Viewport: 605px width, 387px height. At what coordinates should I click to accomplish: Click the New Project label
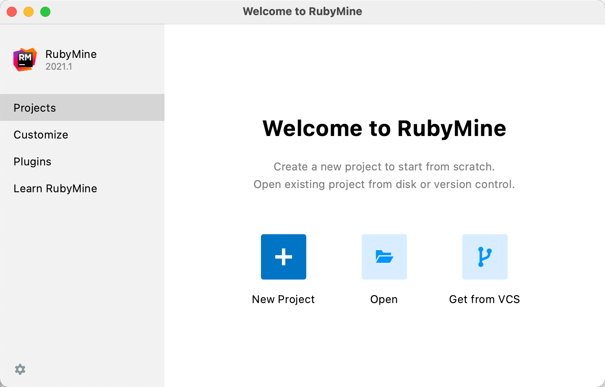click(x=283, y=299)
